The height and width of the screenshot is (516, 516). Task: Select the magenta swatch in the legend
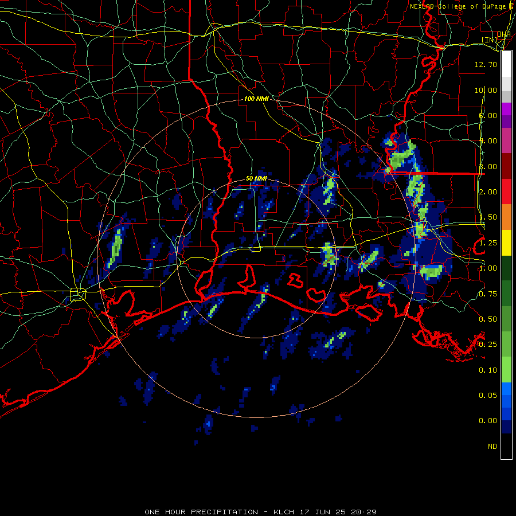506,109
